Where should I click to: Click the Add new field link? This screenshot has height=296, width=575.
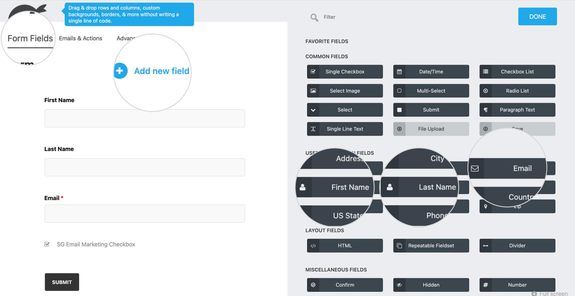pyautogui.click(x=162, y=71)
